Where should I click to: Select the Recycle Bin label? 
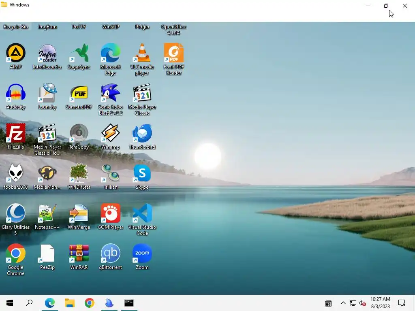[x=16, y=27]
